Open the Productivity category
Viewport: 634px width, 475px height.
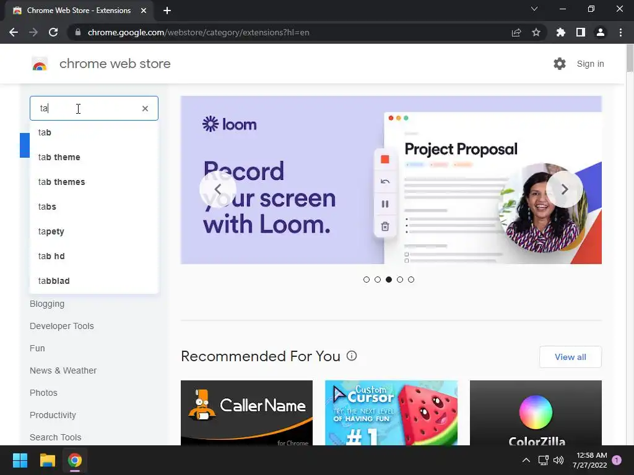pyautogui.click(x=53, y=415)
